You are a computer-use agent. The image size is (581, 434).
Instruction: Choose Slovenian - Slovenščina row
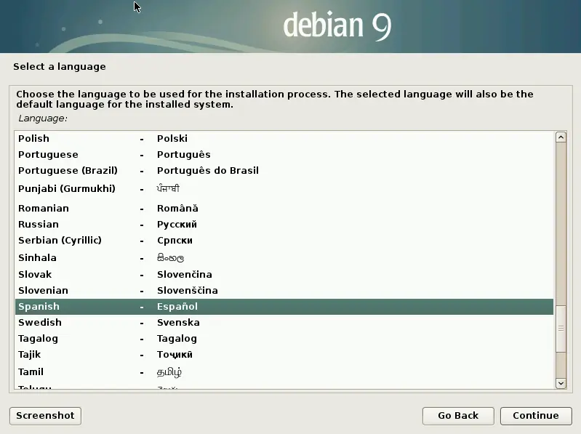point(284,290)
